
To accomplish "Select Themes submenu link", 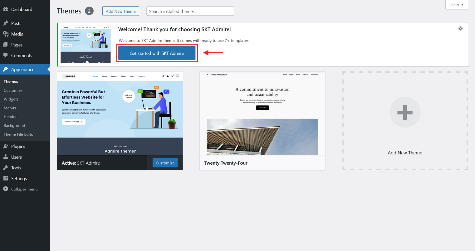I will (x=11, y=81).
